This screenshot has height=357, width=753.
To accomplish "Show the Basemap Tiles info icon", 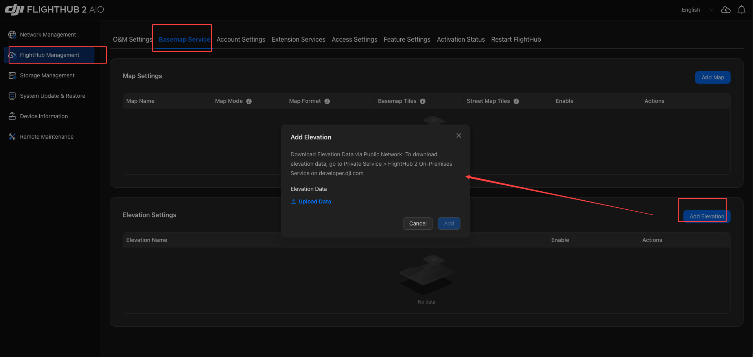I will [423, 101].
